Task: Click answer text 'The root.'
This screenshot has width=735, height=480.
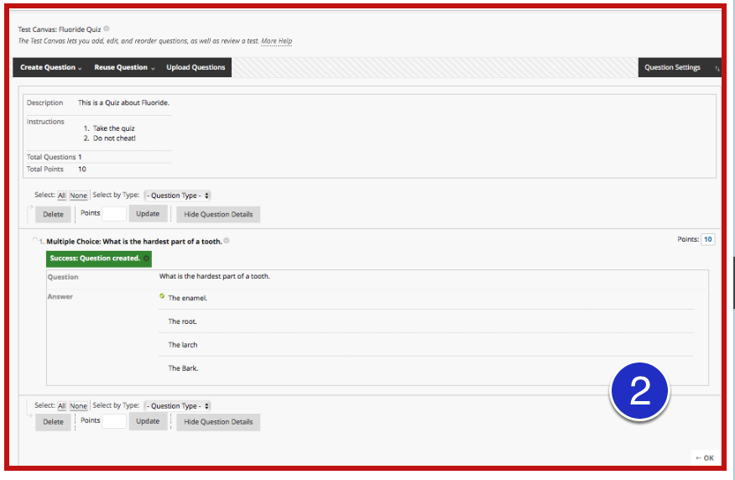Action: click(182, 321)
